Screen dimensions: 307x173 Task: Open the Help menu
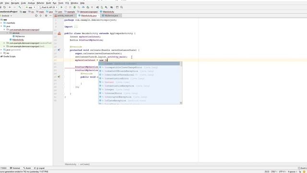(83, 3)
